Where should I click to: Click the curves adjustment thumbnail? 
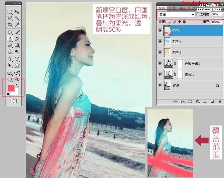tap(168, 74)
